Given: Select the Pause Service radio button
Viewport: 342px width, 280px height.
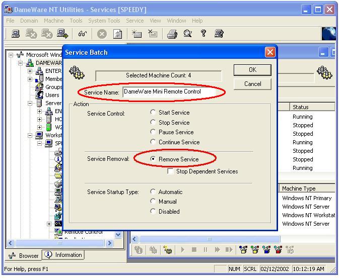Looking at the screenshot, I should [153, 132].
